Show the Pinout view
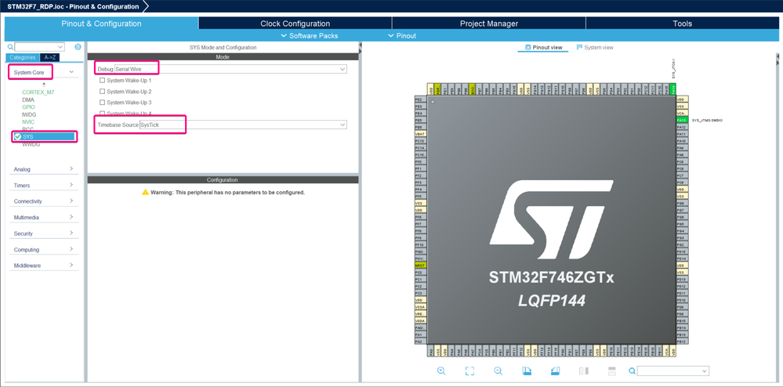Screen dimensions: 783x387 tap(543, 48)
